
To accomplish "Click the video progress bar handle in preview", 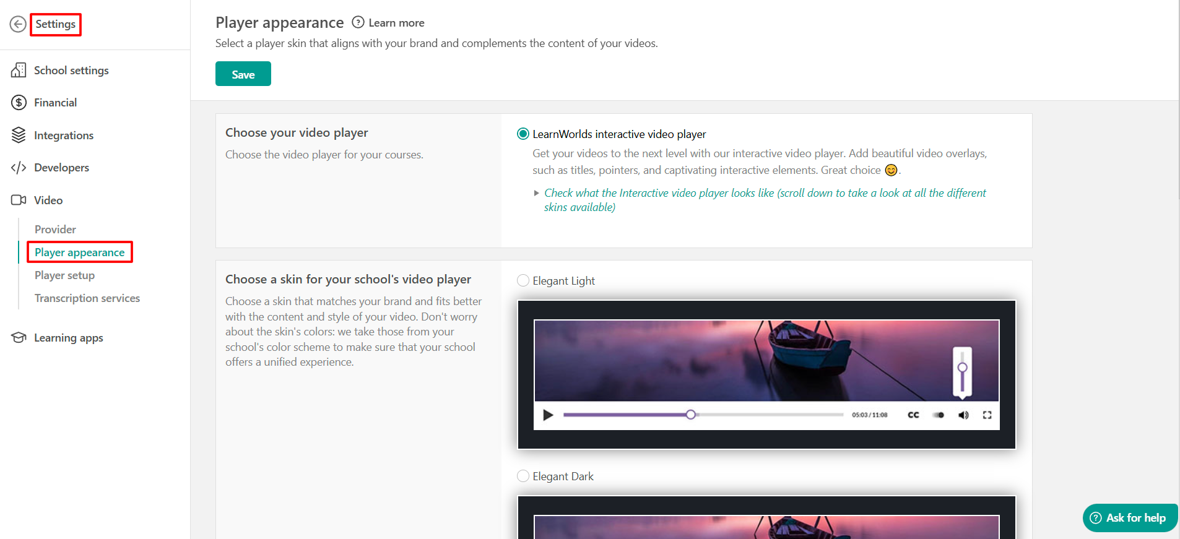I will point(691,415).
